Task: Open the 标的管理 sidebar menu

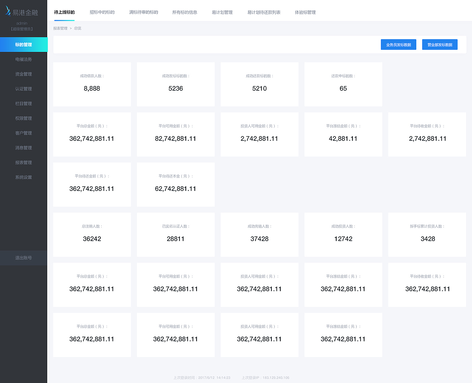Action: [24, 45]
